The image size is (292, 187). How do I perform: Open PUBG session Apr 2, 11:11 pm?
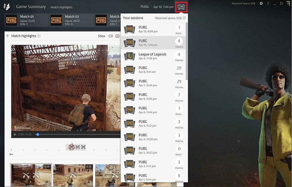click(x=153, y=164)
